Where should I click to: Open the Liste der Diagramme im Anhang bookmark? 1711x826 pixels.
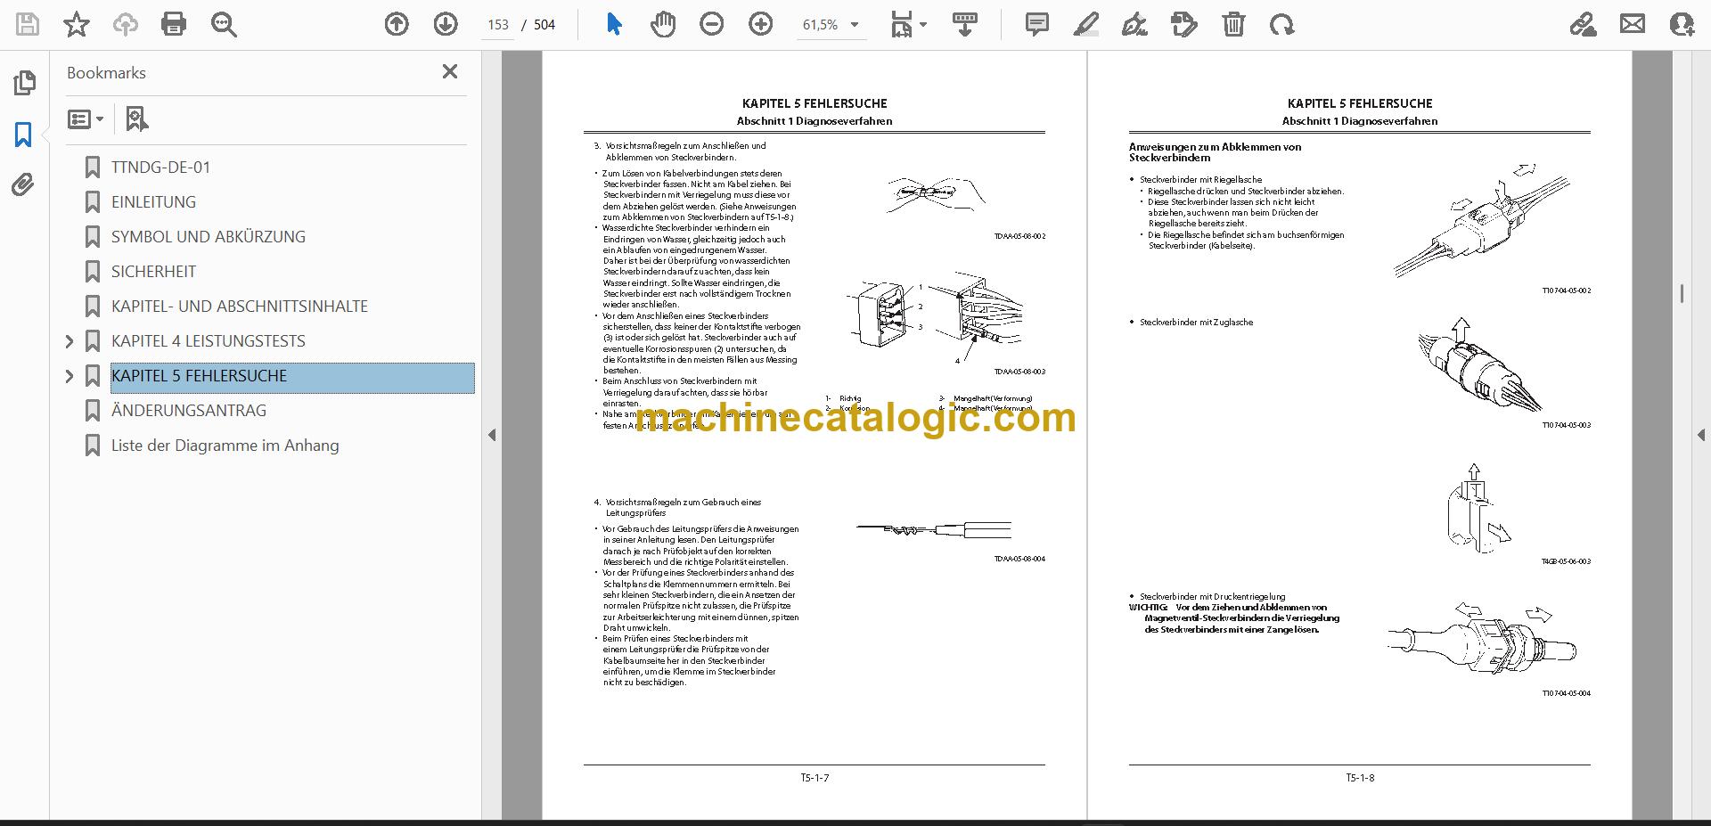pos(225,446)
